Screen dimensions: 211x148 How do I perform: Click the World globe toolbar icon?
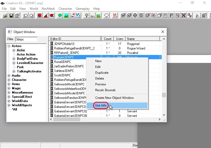[x=60, y=16]
